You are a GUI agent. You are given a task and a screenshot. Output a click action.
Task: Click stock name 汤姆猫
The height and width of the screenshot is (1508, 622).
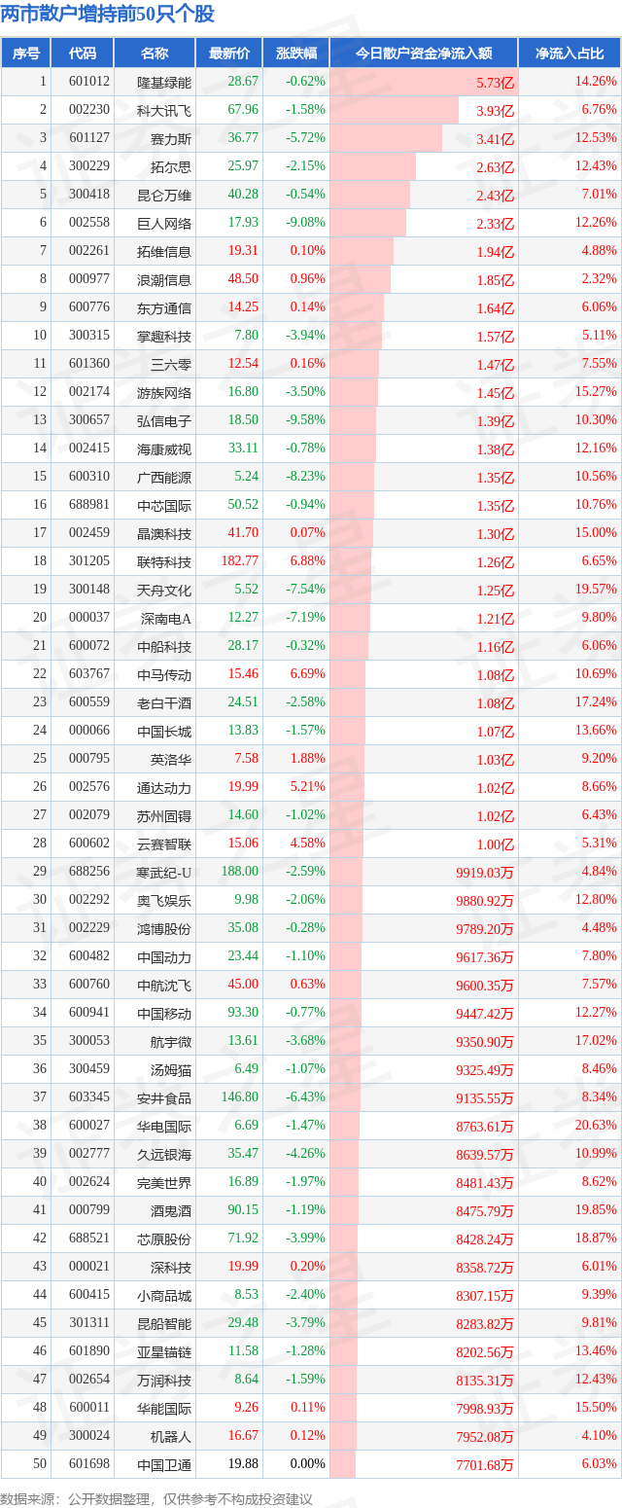pyautogui.click(x=171, y=1070)
